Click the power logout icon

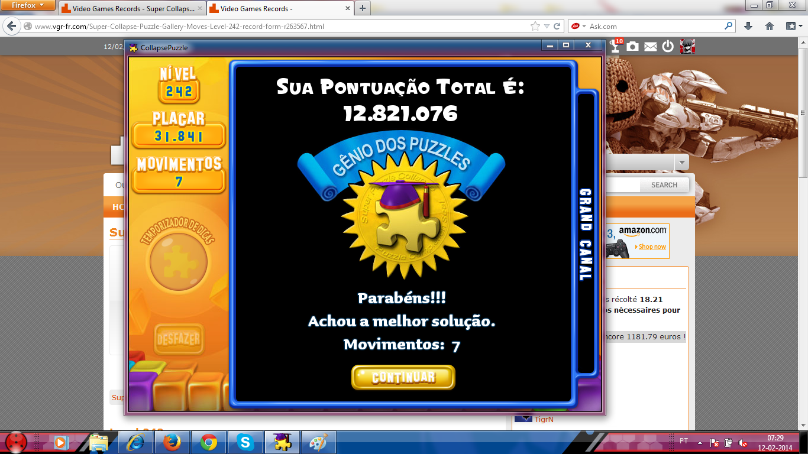point(668,46)
